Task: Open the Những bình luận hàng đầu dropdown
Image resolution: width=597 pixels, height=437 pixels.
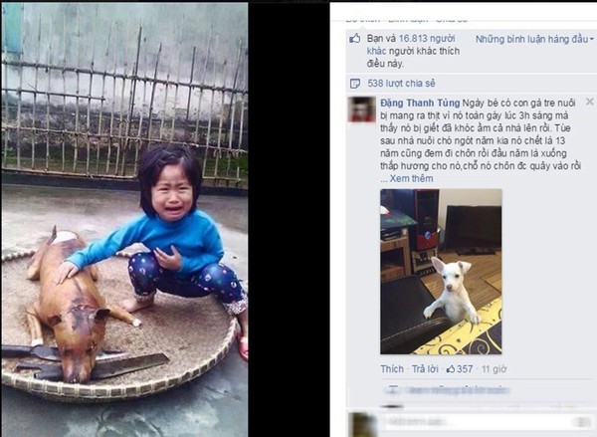Action: pyautogui.click(x=534, y=39)
